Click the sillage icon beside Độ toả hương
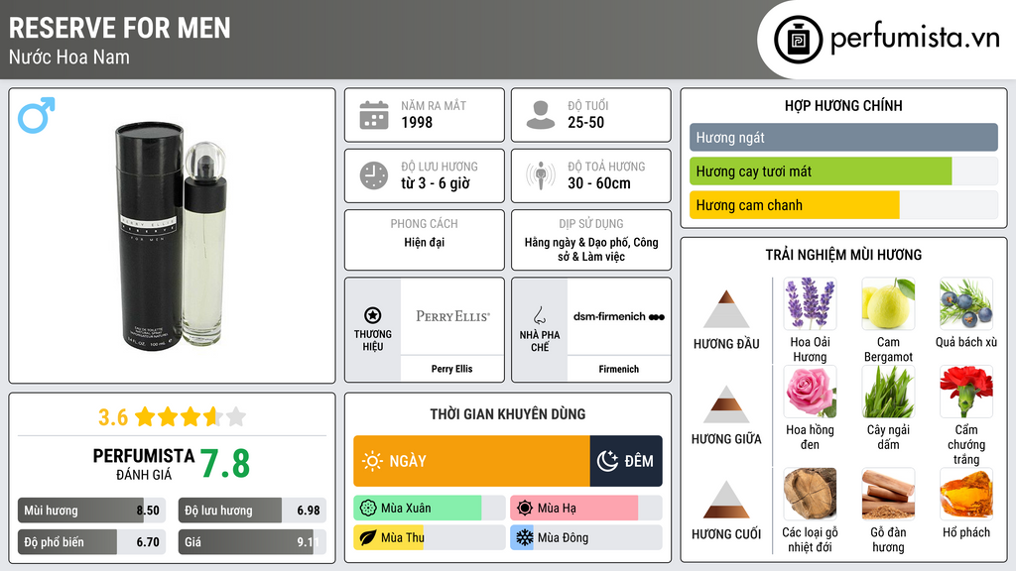This screenshot has width=1016, height=571. coord(541,175)
